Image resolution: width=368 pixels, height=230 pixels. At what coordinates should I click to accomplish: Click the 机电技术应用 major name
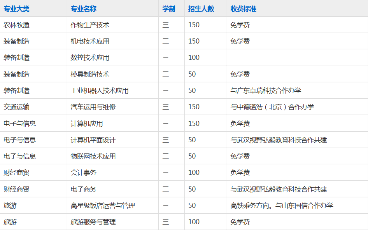coord(90,41)
